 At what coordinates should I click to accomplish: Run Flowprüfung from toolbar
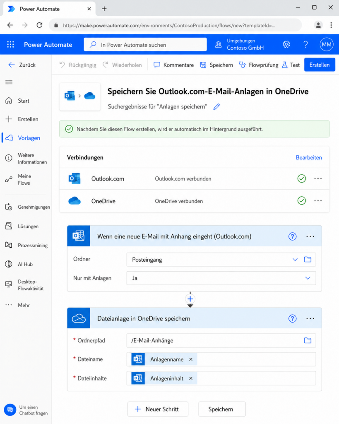(259, 65)
